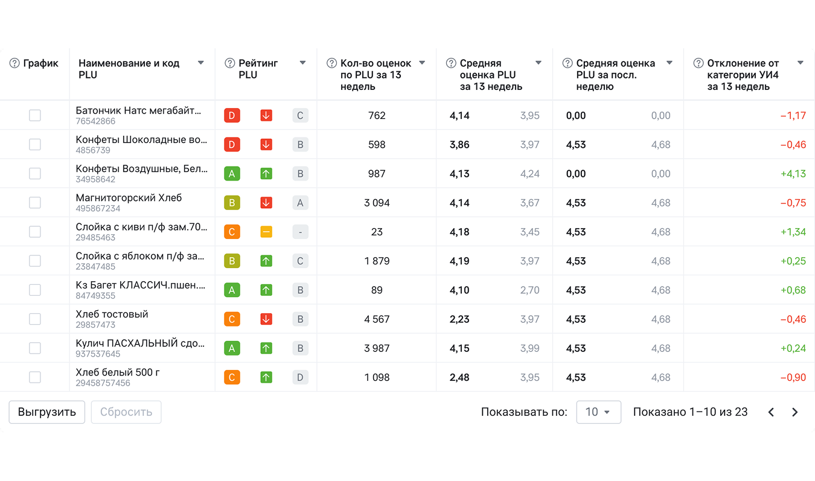Select checkbox for Хлеб тостовый row
Image resolution: width=815 pixels, height=481 pixels.
(35, 319)
